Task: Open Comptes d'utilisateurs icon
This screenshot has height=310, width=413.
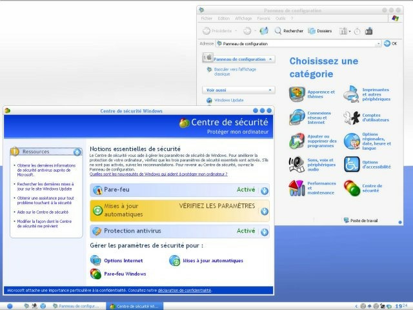Action: [x=352, y=118]
